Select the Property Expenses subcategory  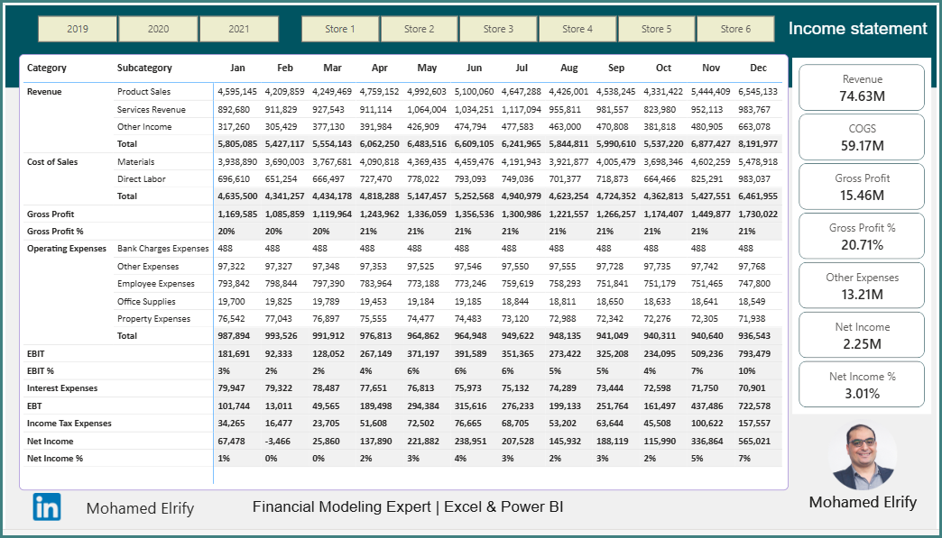pyautogui.click(x=153, y=318)
